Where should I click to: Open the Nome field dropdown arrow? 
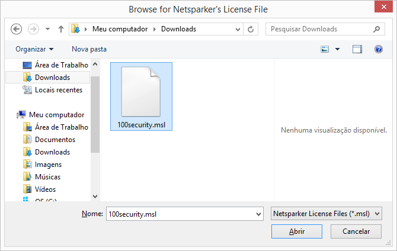click(x=258, y=214)
